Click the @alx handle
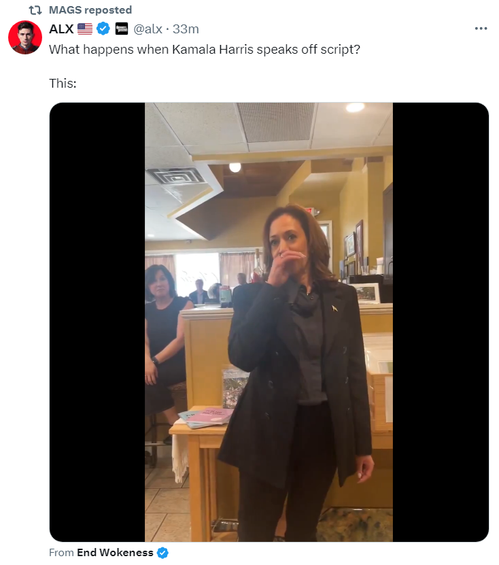 (x=148, y=29)
